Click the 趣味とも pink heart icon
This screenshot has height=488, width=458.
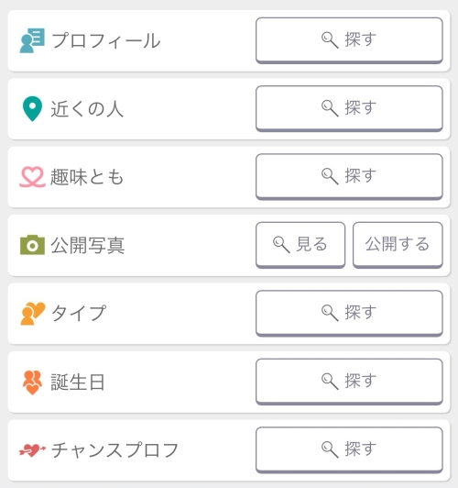32,177
